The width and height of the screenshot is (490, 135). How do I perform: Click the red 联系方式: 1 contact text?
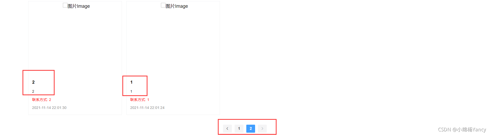(140, 100)
